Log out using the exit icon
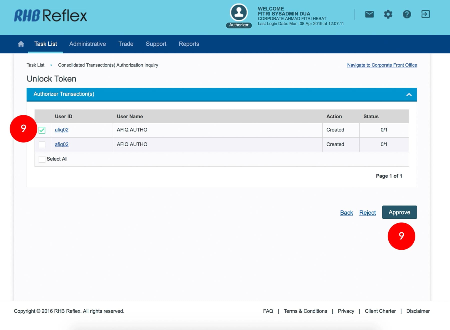Viewport: 450px width, 330px height. pos(425,14)
